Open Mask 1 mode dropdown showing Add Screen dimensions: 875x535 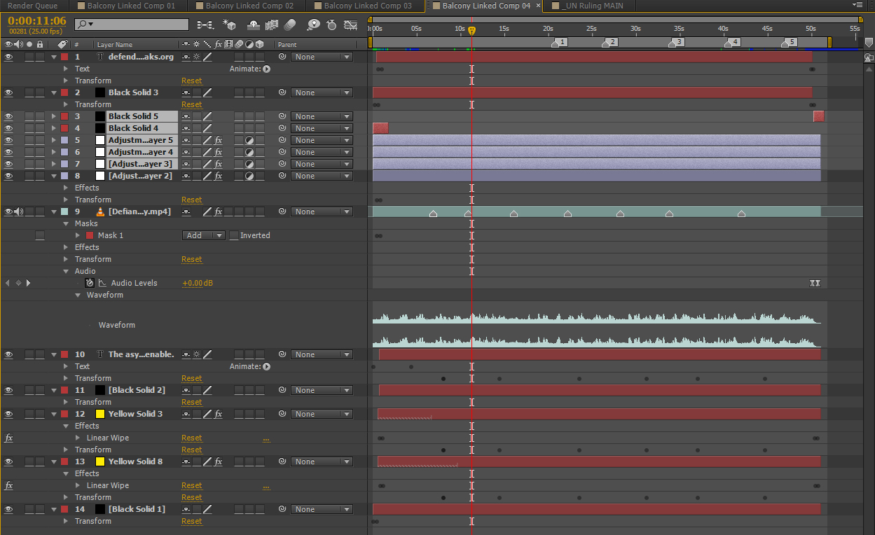tap(203, 235)
